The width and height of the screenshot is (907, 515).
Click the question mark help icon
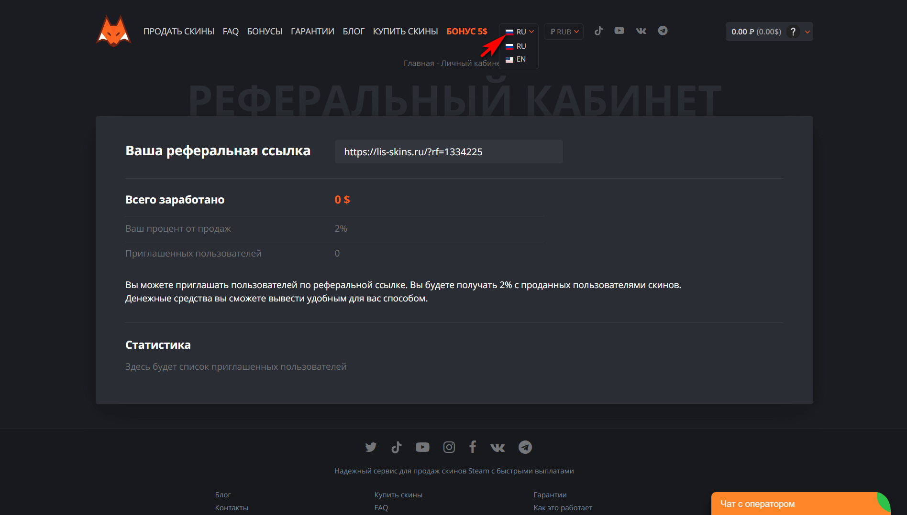793,32
